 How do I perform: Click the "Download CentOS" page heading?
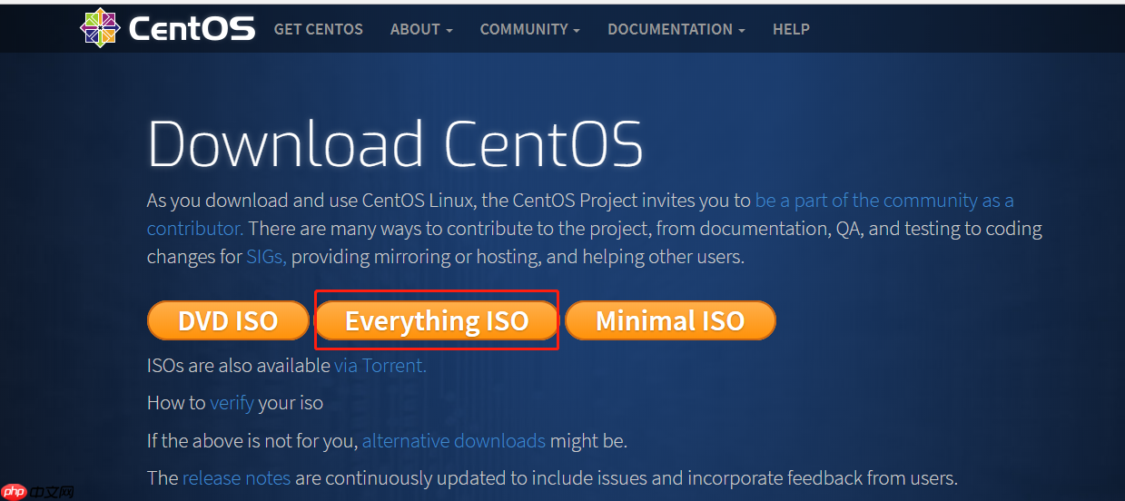pos(395,145)
